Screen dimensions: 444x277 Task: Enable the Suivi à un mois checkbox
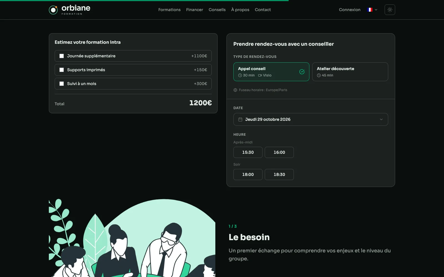[62, 84]
